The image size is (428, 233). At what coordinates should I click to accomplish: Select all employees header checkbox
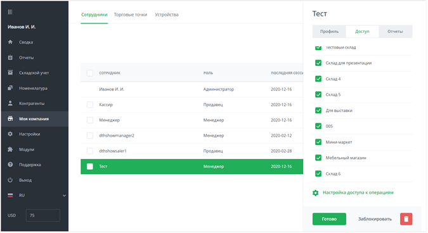click(x=90, y=73)
